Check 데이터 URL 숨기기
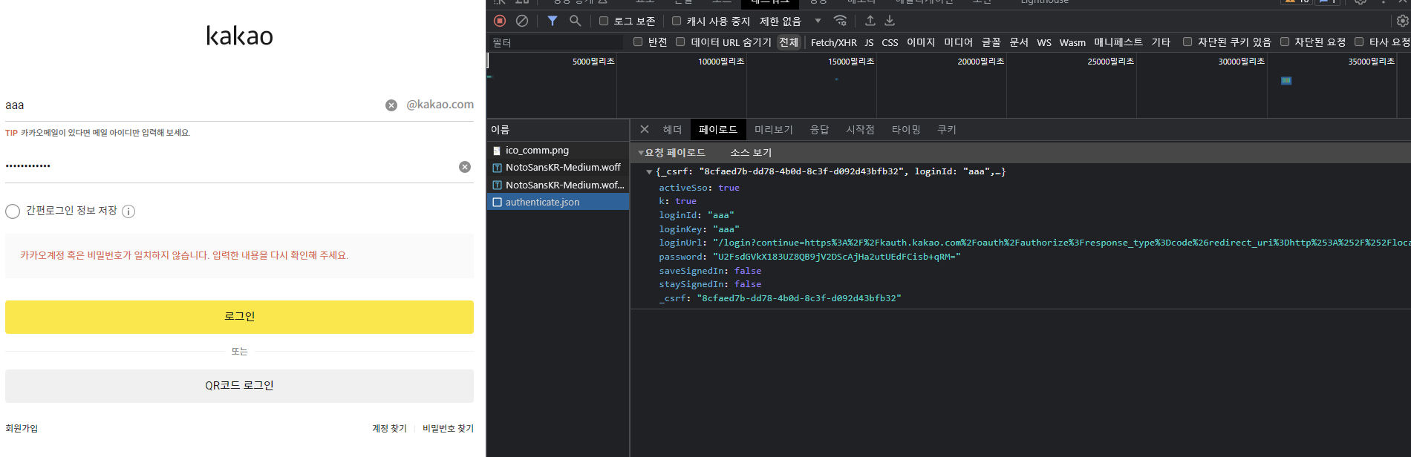Image resolution: width=1411 pixels, height=457 pixels. pos(680,42)
